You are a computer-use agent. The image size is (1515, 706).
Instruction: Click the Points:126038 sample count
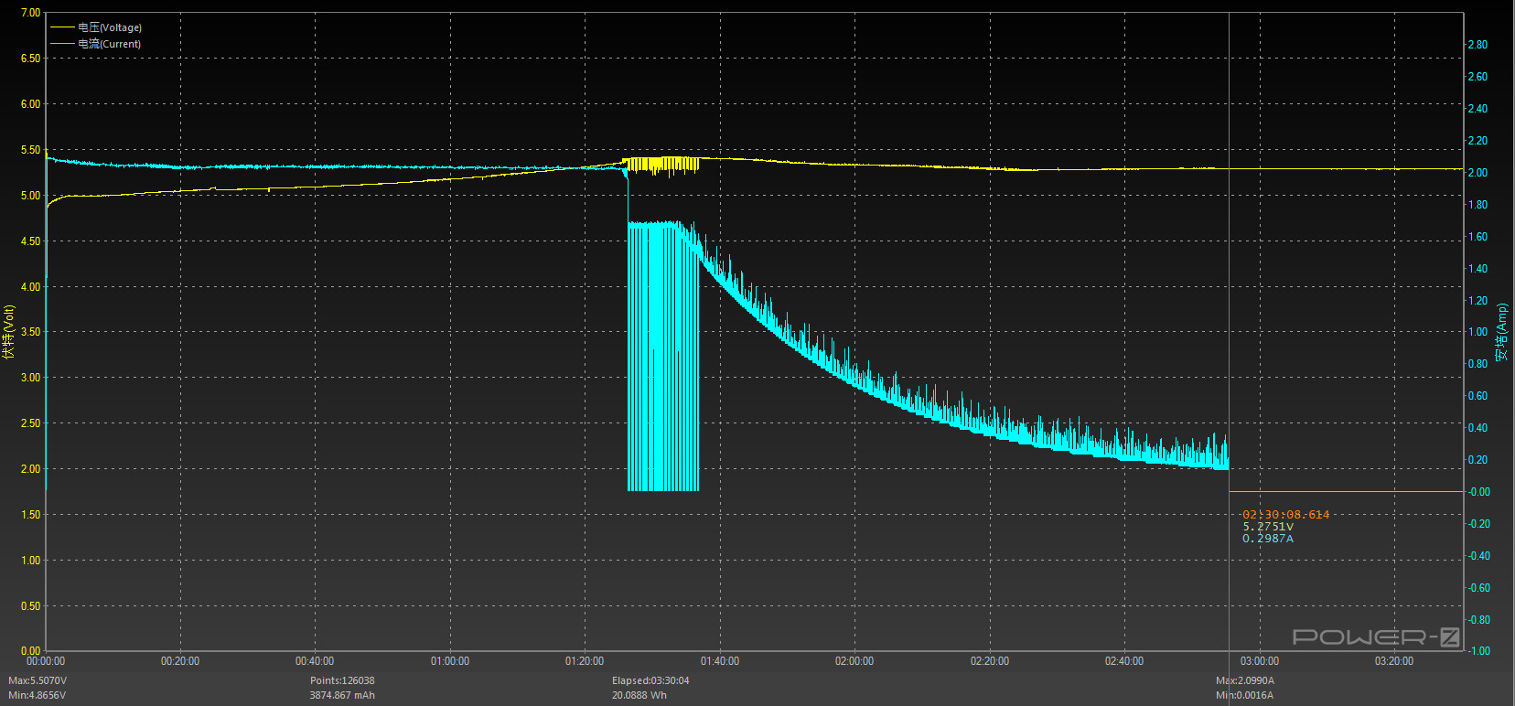point(342,680)
